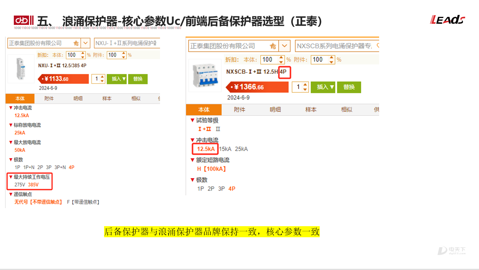Viewport: 479px width, 270px height.
Task: Click the 50kA maximum discharge current value
Action: pos(20,150)
